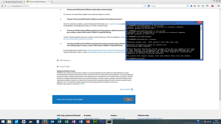Open network signal icon in tray
This screenshot has width=221, height=124.
tap(207, 122)
